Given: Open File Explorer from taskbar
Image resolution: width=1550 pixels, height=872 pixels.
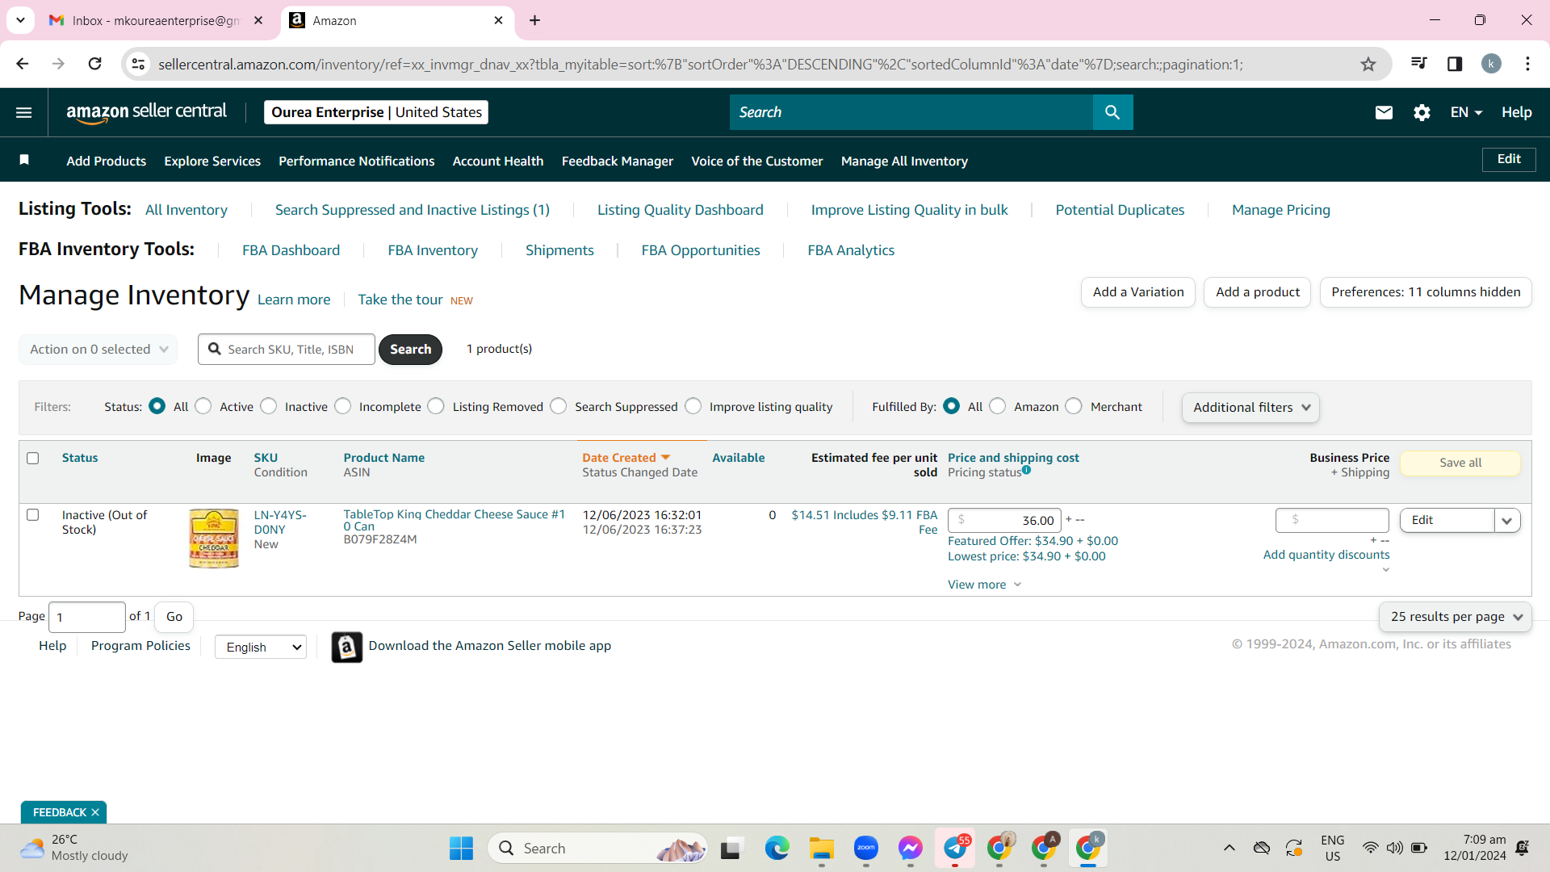Looking at the screenshot, I should pos(822,849).
